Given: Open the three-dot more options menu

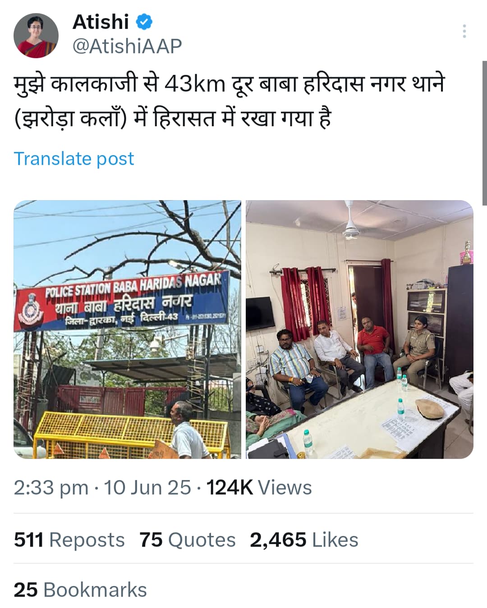Looking at the screenshot, I should (x=464, y=31).
